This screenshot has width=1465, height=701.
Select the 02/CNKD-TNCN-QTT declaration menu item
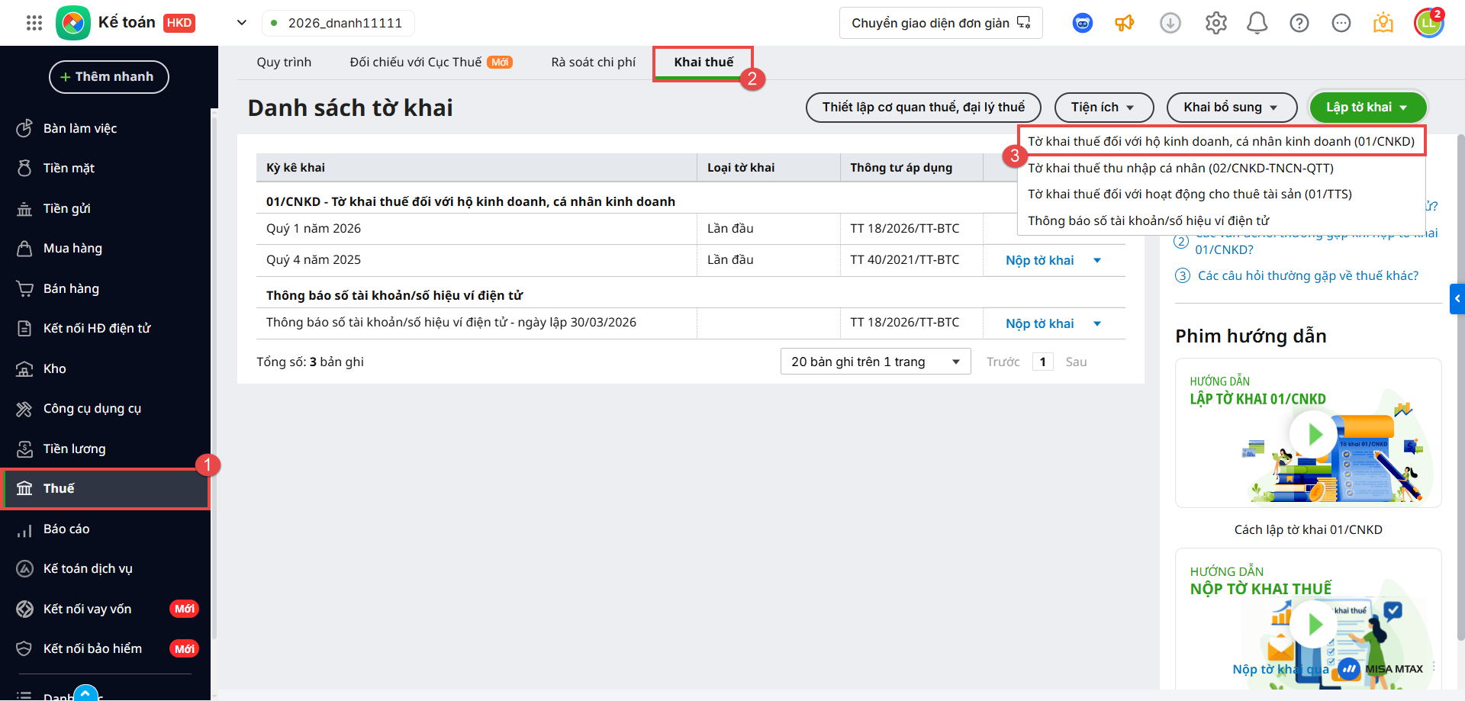1180,168
